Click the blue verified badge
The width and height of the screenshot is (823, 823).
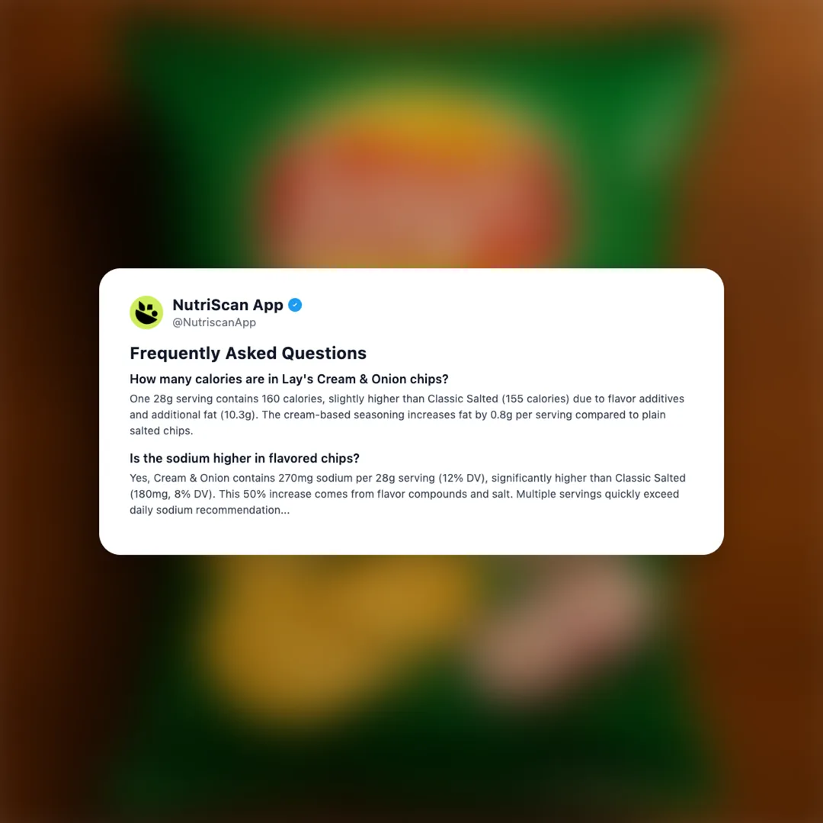pyautogui.click(x=295, y=305)
